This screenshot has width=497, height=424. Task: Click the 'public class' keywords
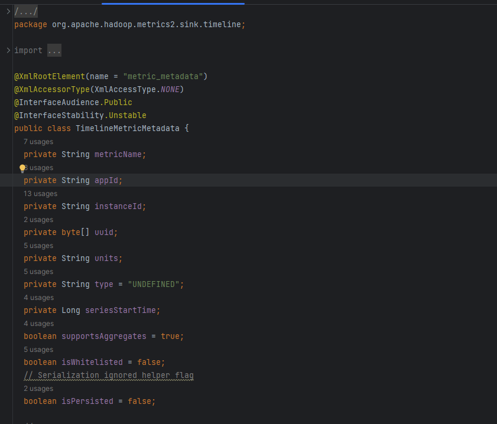click(x=43, y=128)
